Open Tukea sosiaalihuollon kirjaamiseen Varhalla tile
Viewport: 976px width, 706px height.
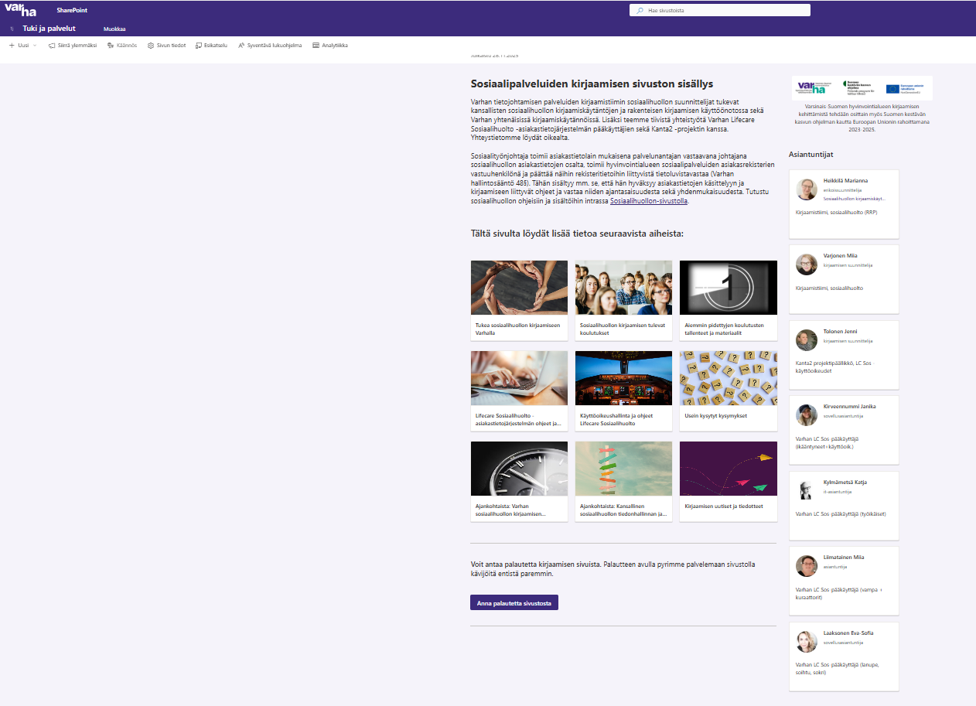(518, 300)
